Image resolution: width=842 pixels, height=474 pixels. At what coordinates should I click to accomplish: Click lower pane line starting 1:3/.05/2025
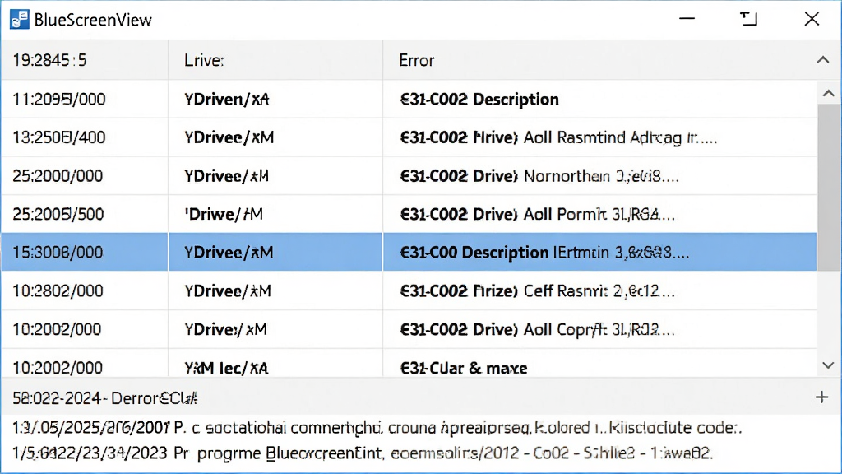pyautogui.click(x=377, y=428)
